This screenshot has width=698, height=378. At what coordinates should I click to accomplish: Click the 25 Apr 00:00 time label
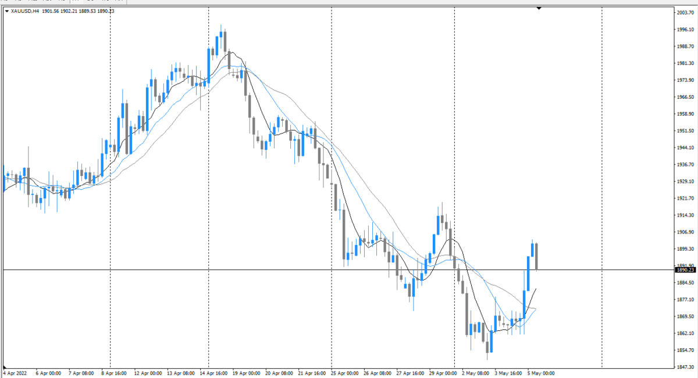coord(343,373)
